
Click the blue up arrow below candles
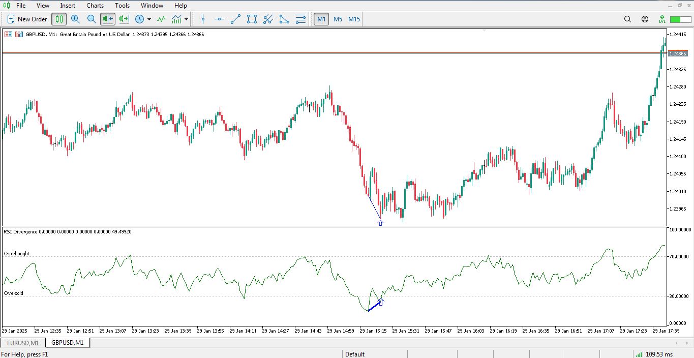(380, 223)
